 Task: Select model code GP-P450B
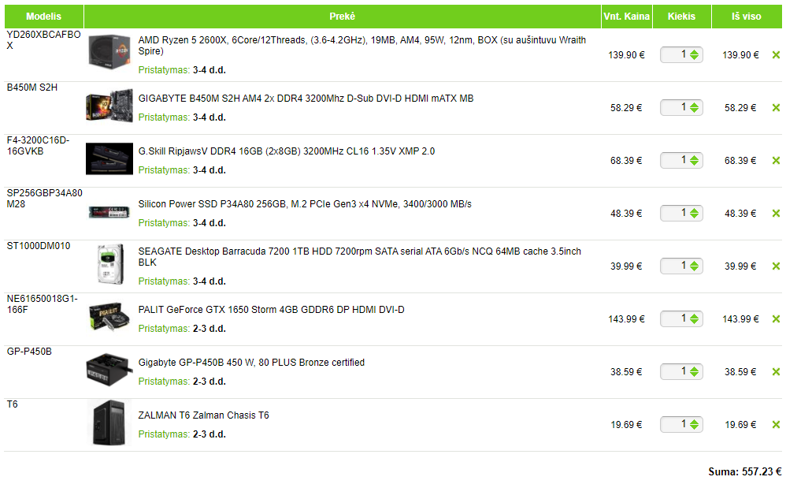coord(29,352)
